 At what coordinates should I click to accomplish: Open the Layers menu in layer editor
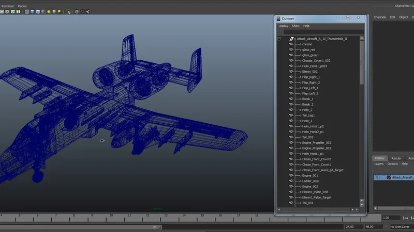pyautogui.click(x=379, y=163)
